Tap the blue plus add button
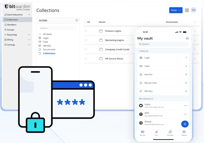 coord(185,124)
